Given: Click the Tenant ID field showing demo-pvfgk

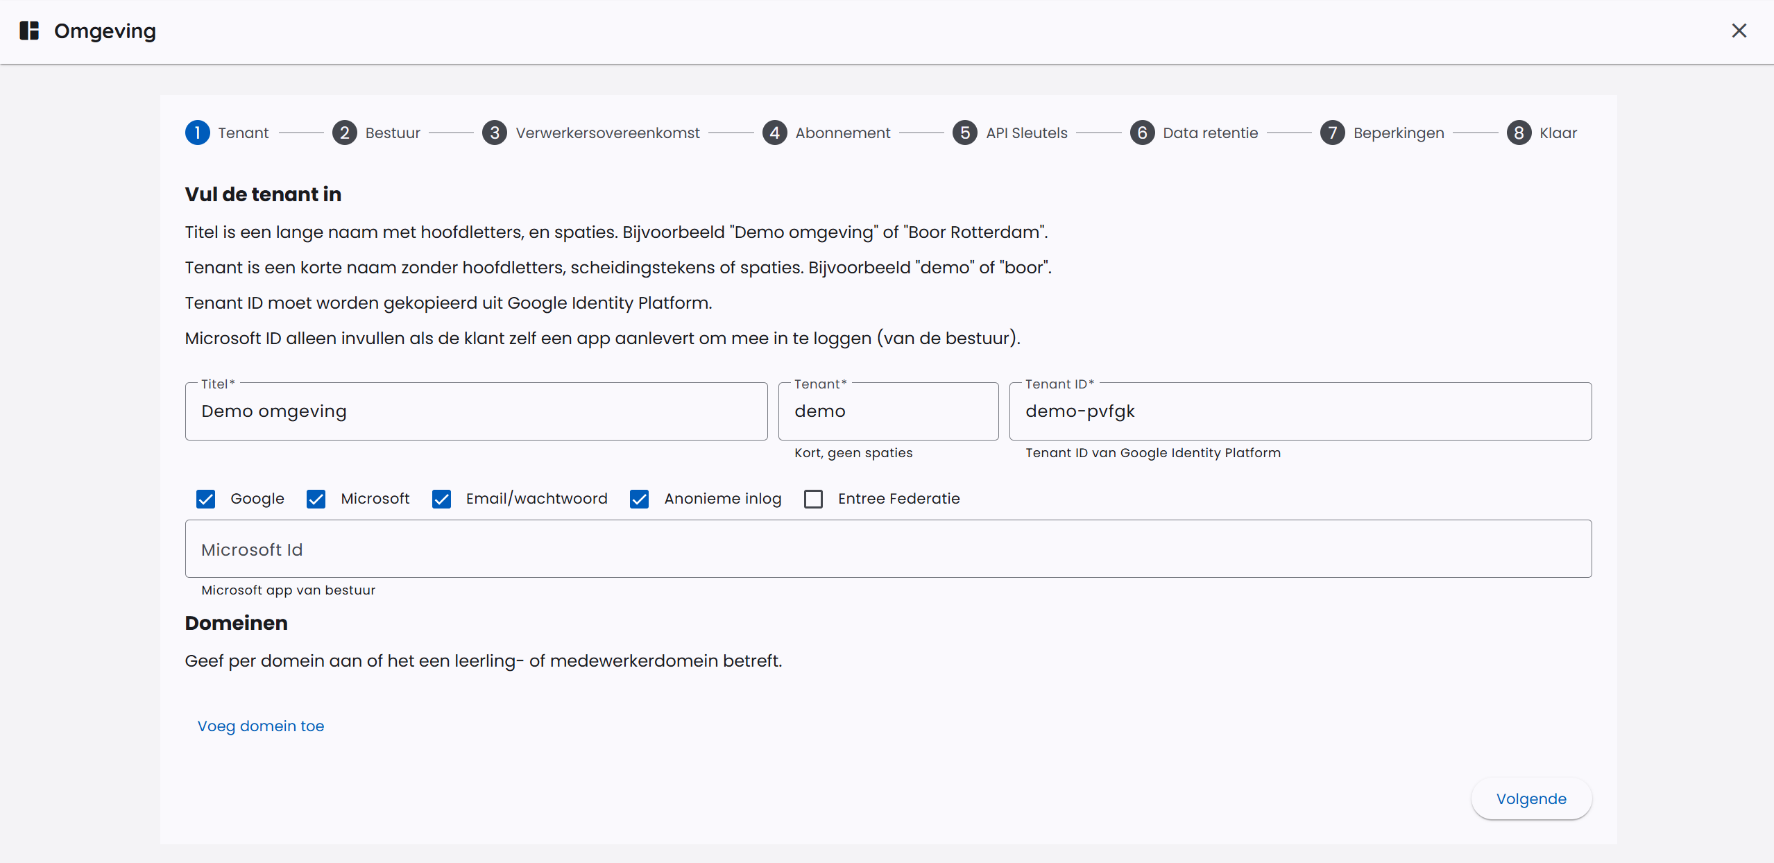Looking at the screenshot, I should [x=1299, y=411].
